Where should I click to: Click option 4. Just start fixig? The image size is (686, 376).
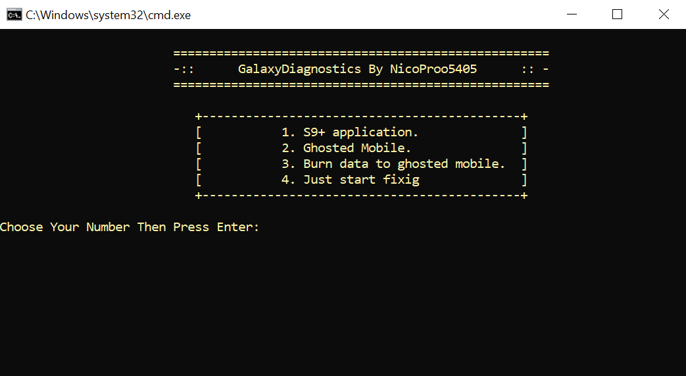click(351, 180)
